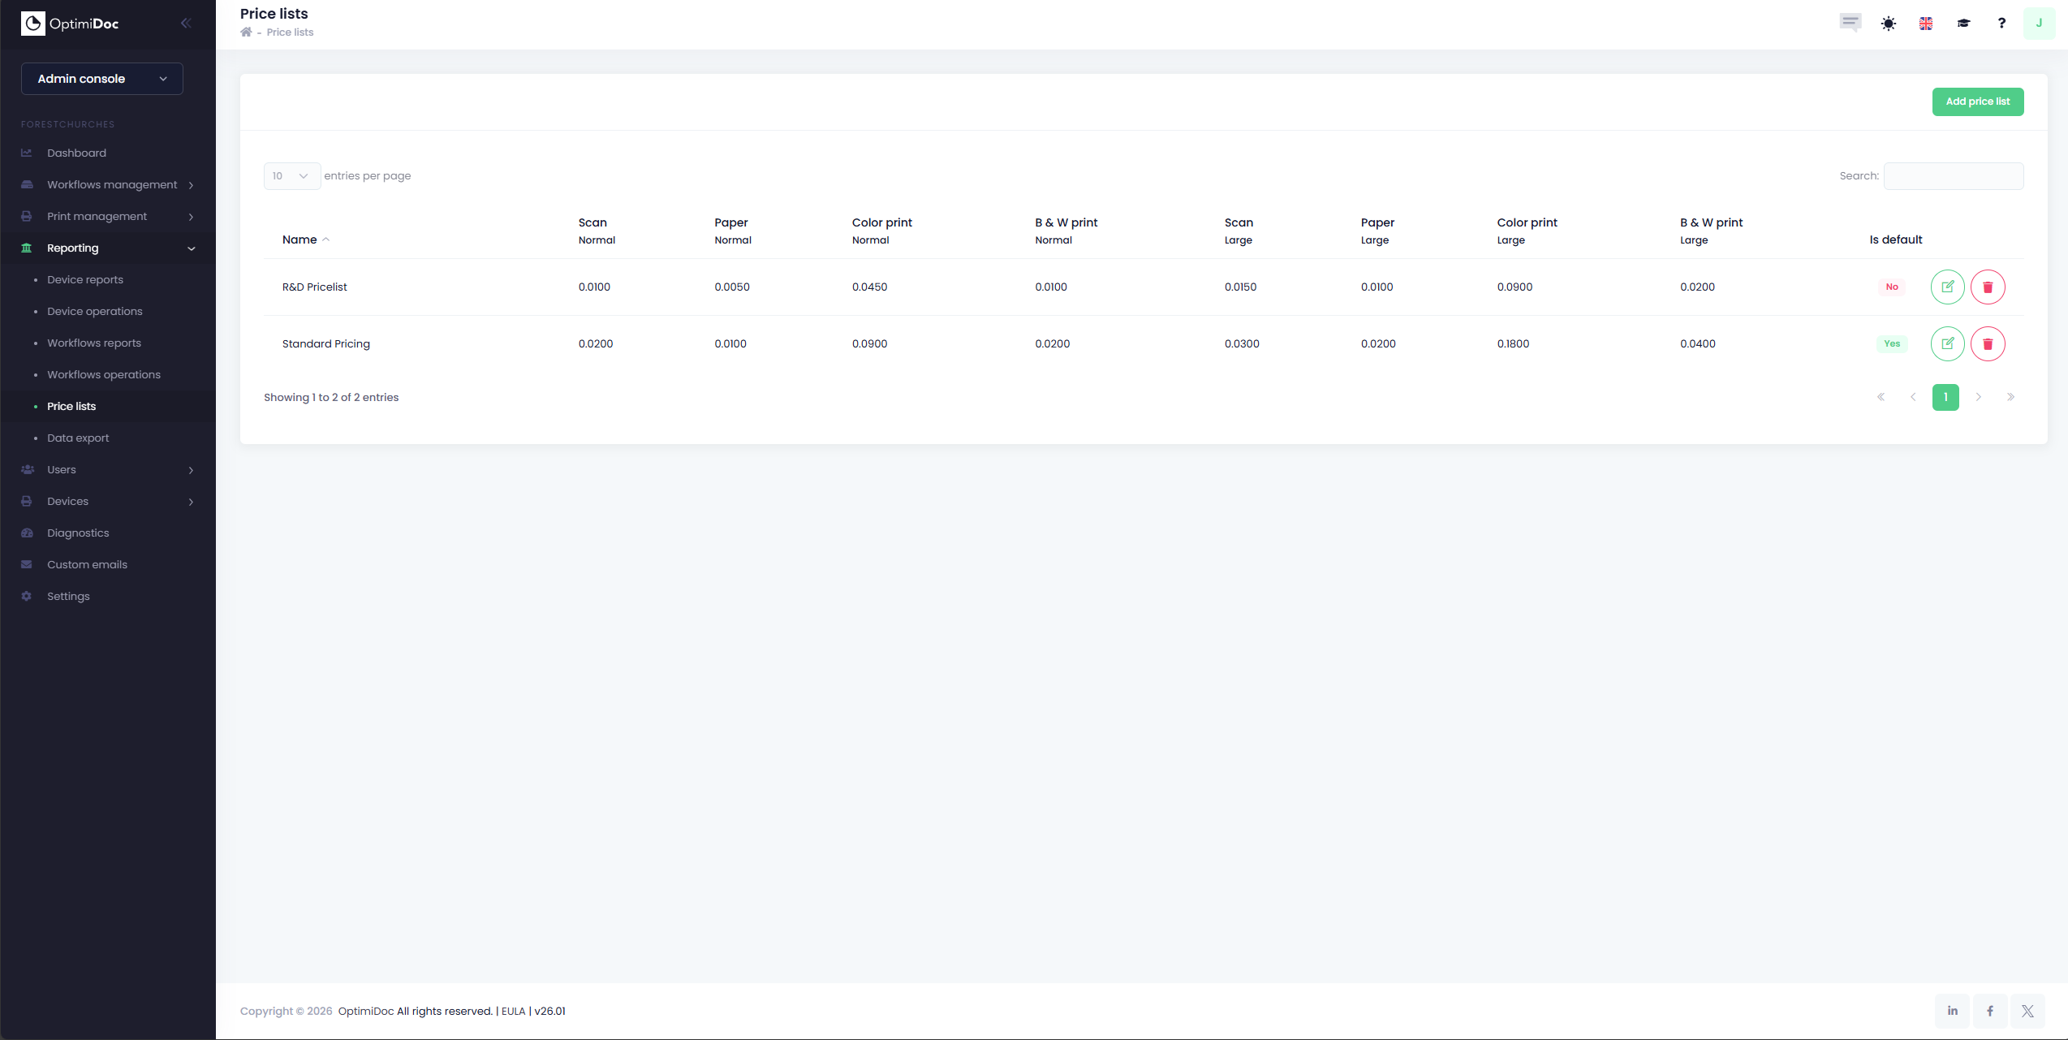Open the language flag selector

1926,24
